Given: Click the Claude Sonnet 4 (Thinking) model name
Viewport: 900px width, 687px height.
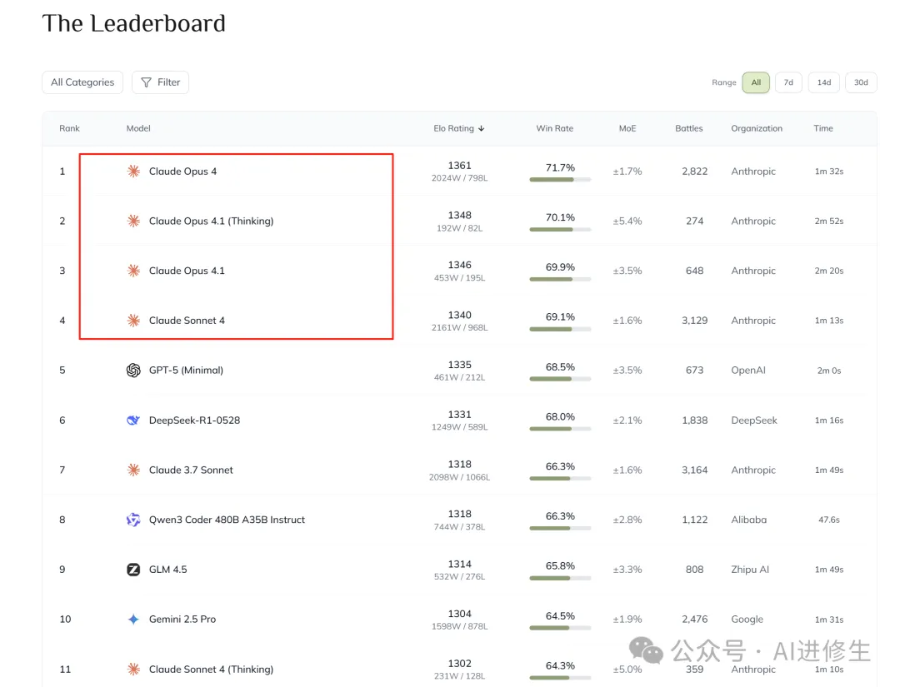Looking at the screenshot, I should pos(211,670).
